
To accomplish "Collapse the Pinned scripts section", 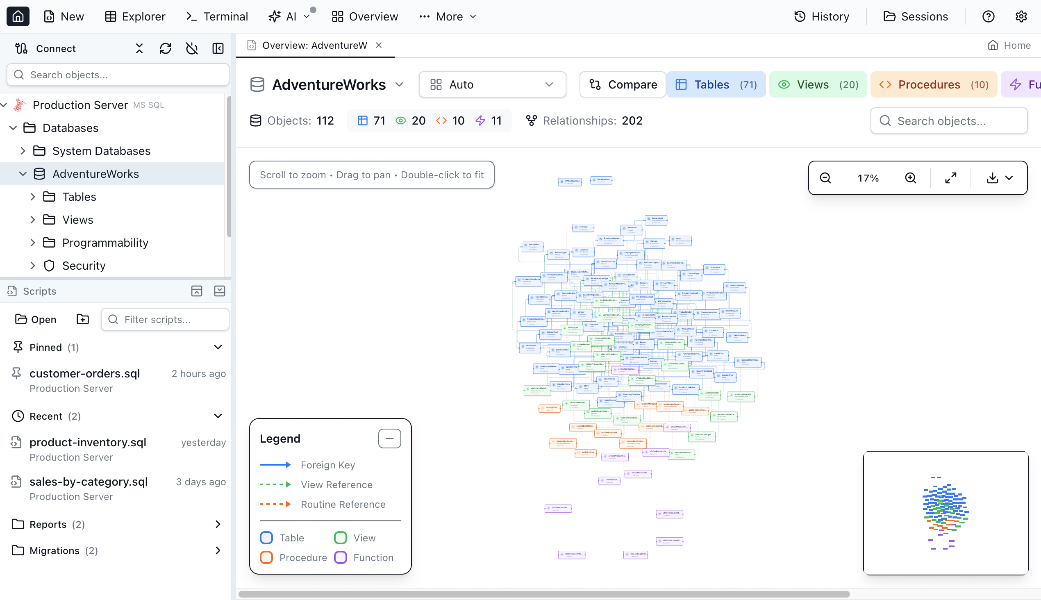I will [x=218, y=347].
